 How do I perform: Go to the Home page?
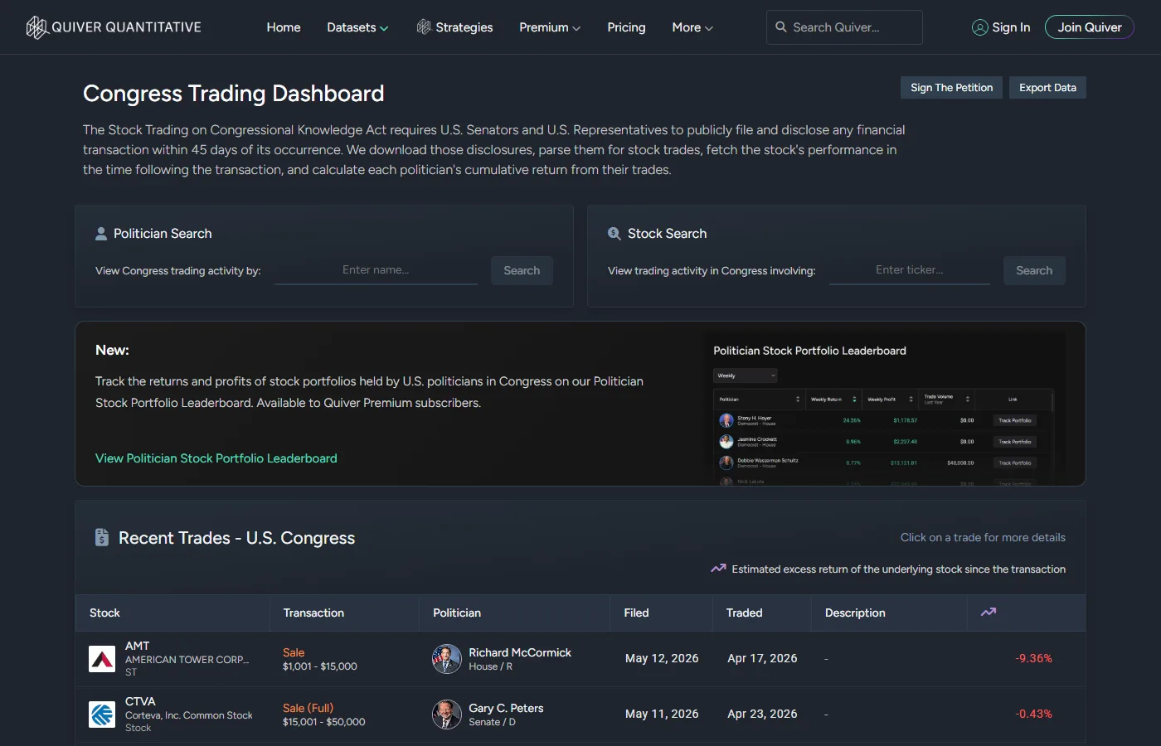tap(284, 27)
